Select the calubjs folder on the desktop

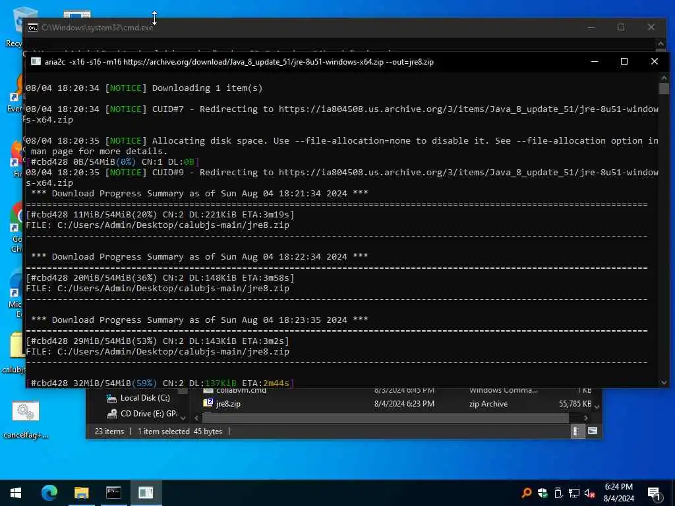[14, 353]
